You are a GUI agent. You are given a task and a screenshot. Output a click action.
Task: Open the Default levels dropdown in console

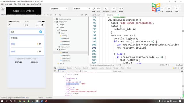click(118, 71)
